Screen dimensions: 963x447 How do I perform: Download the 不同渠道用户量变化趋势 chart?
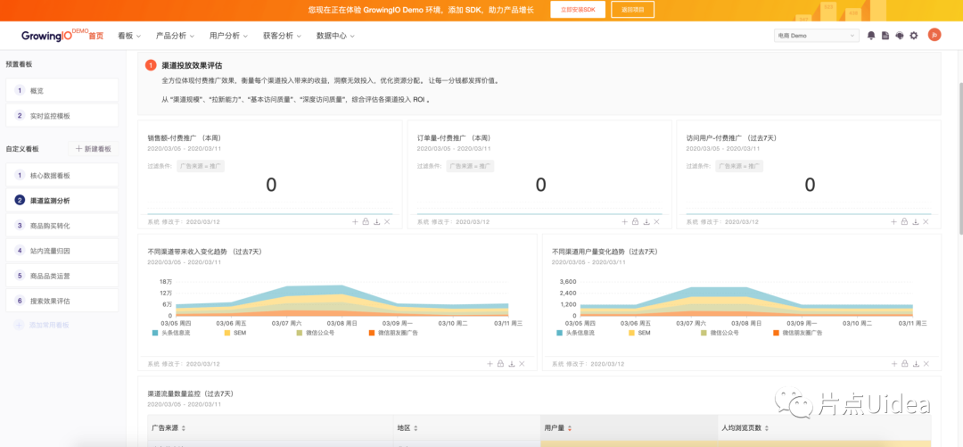[915, 363]
